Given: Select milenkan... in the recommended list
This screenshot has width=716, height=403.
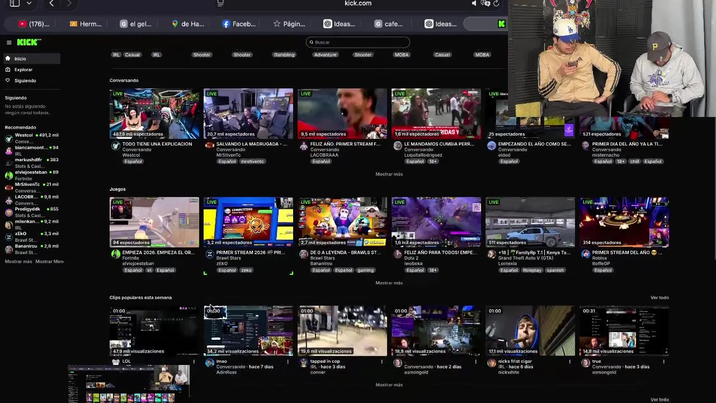Looking at the screenshot, I should pyautogui.click(x=32, y=224).
